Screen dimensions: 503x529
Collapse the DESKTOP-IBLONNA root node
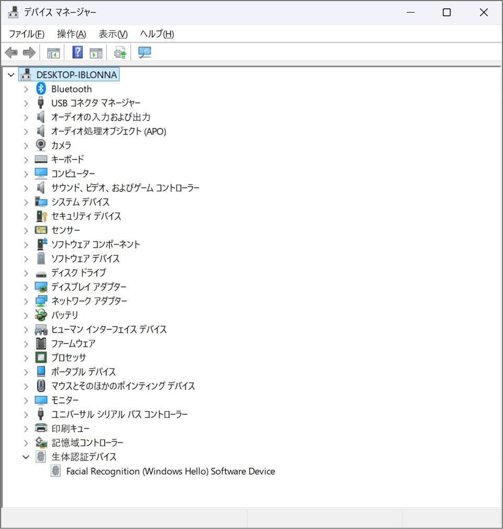point(11,75)
